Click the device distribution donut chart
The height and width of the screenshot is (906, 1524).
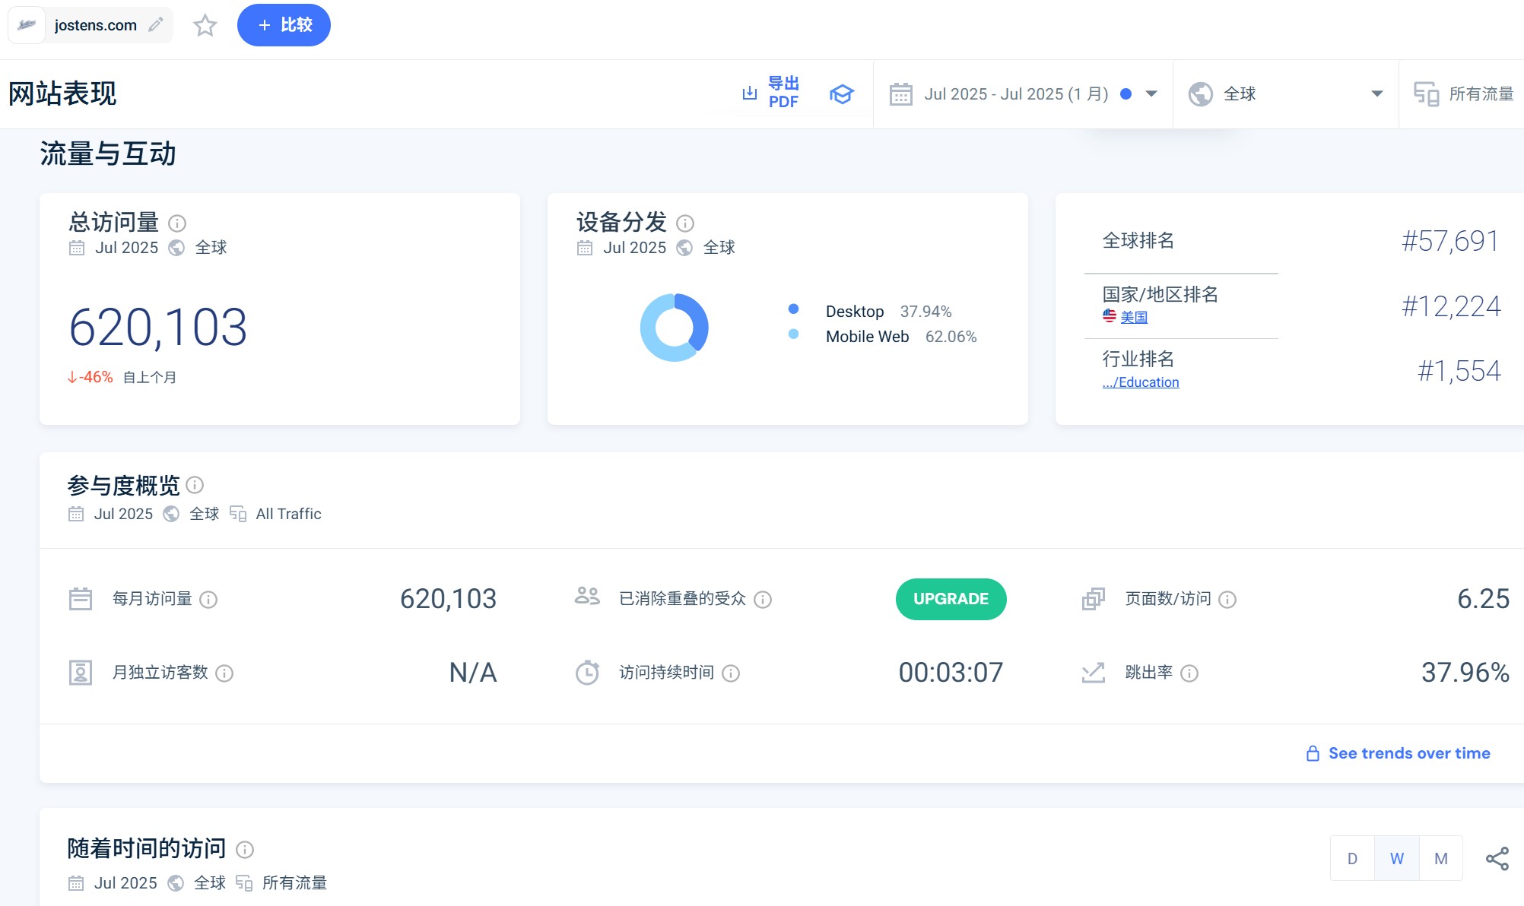click(675, 328)
